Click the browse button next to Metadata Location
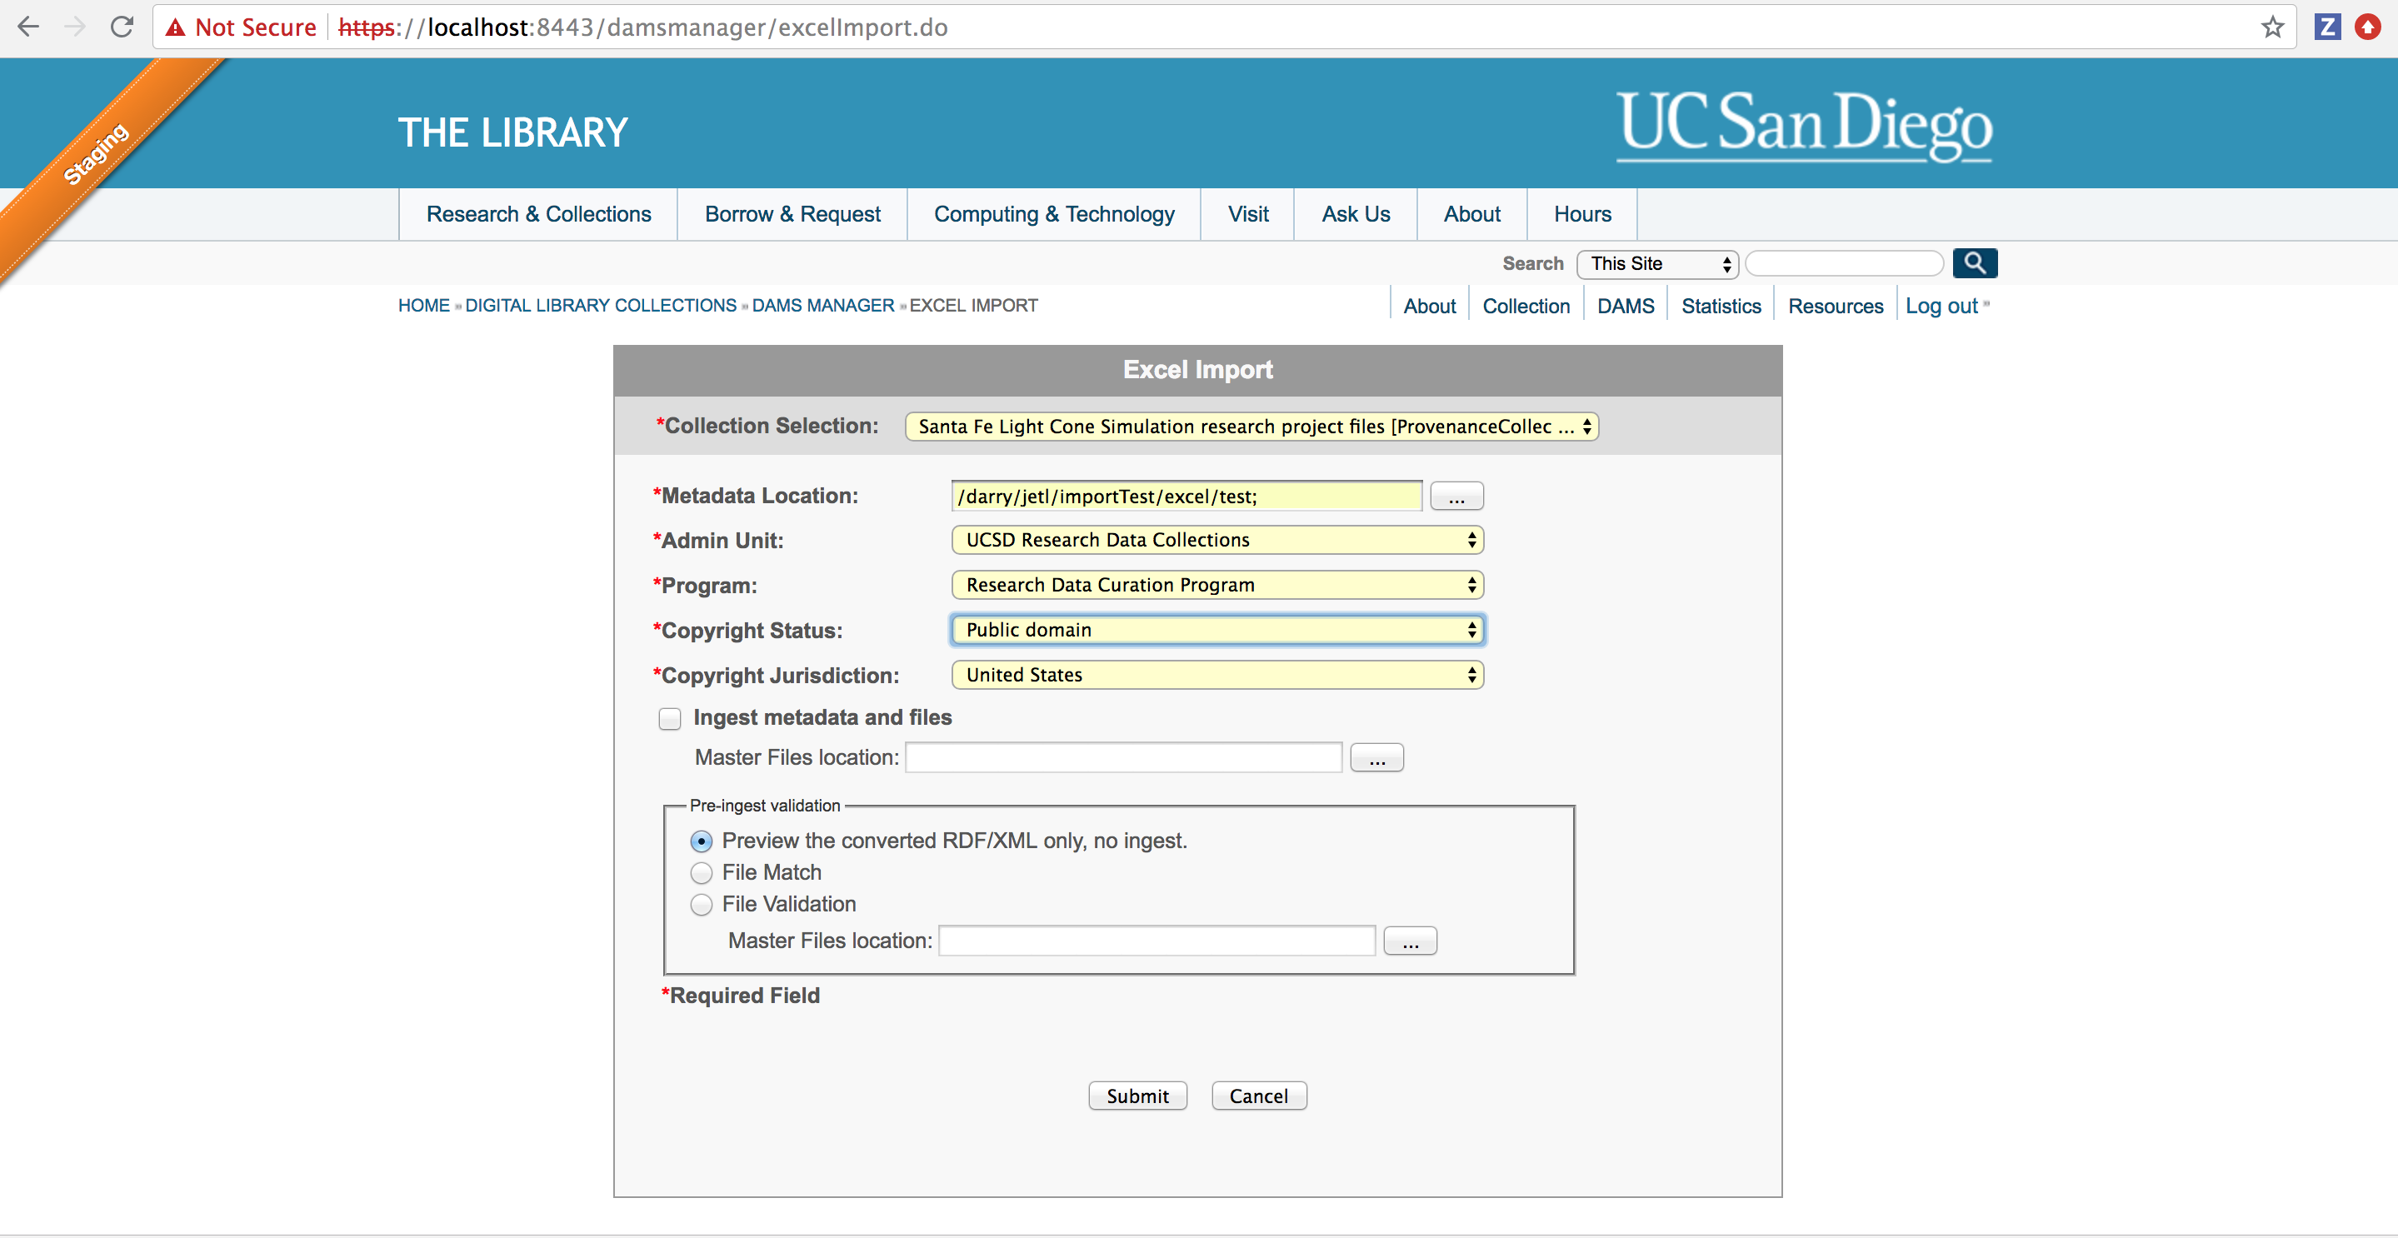Screen dimensions: 2398x1238 (x=1456, y=495)
